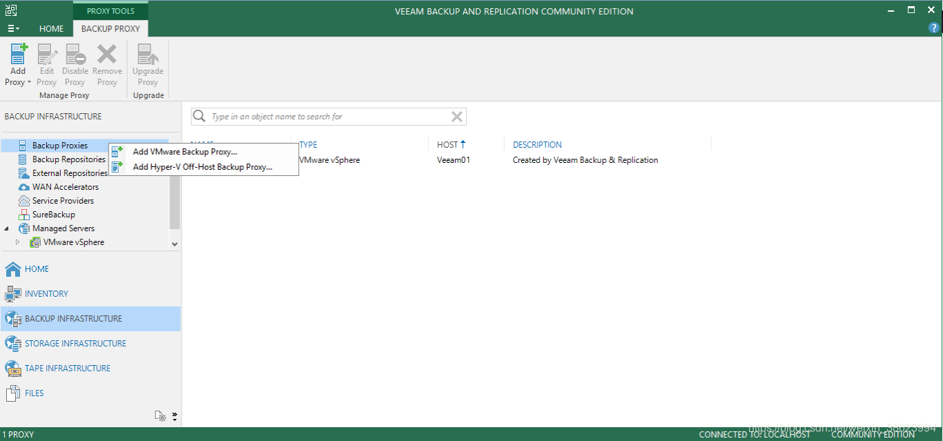Sort by the TYPE column header
Viewport: 943px width, 441px height.
309,145
